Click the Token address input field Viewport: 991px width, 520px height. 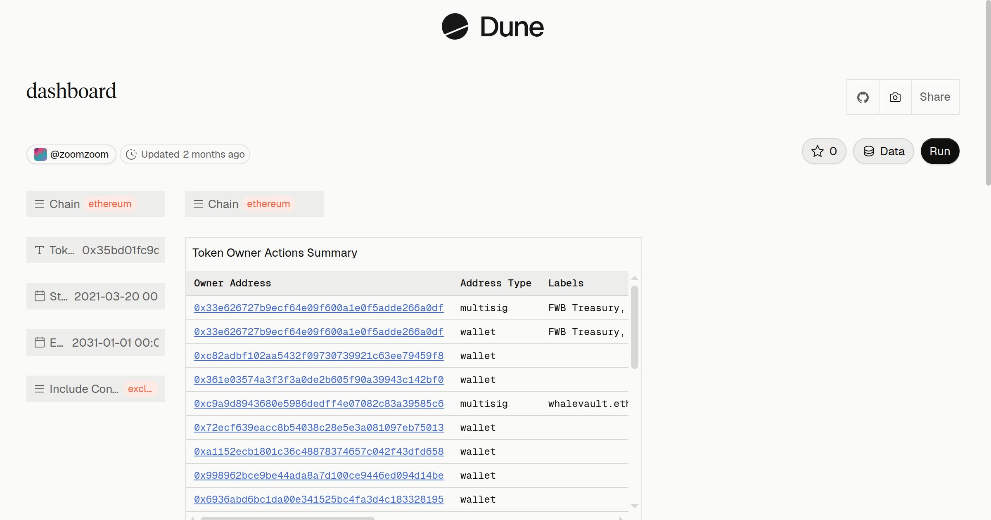coord(96,250)
